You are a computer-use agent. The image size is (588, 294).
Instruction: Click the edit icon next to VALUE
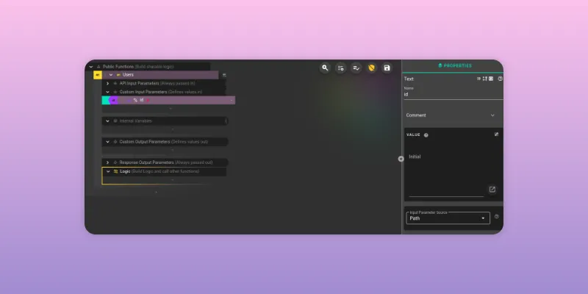coord(496,135)
